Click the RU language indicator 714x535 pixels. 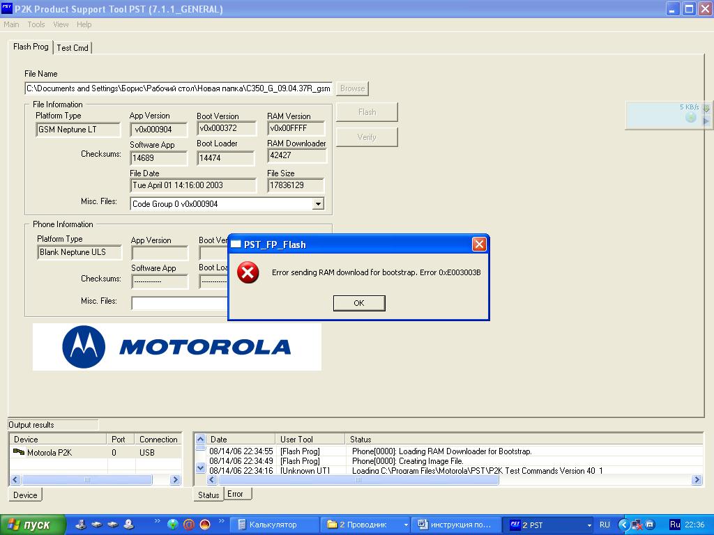pos(605,525)
